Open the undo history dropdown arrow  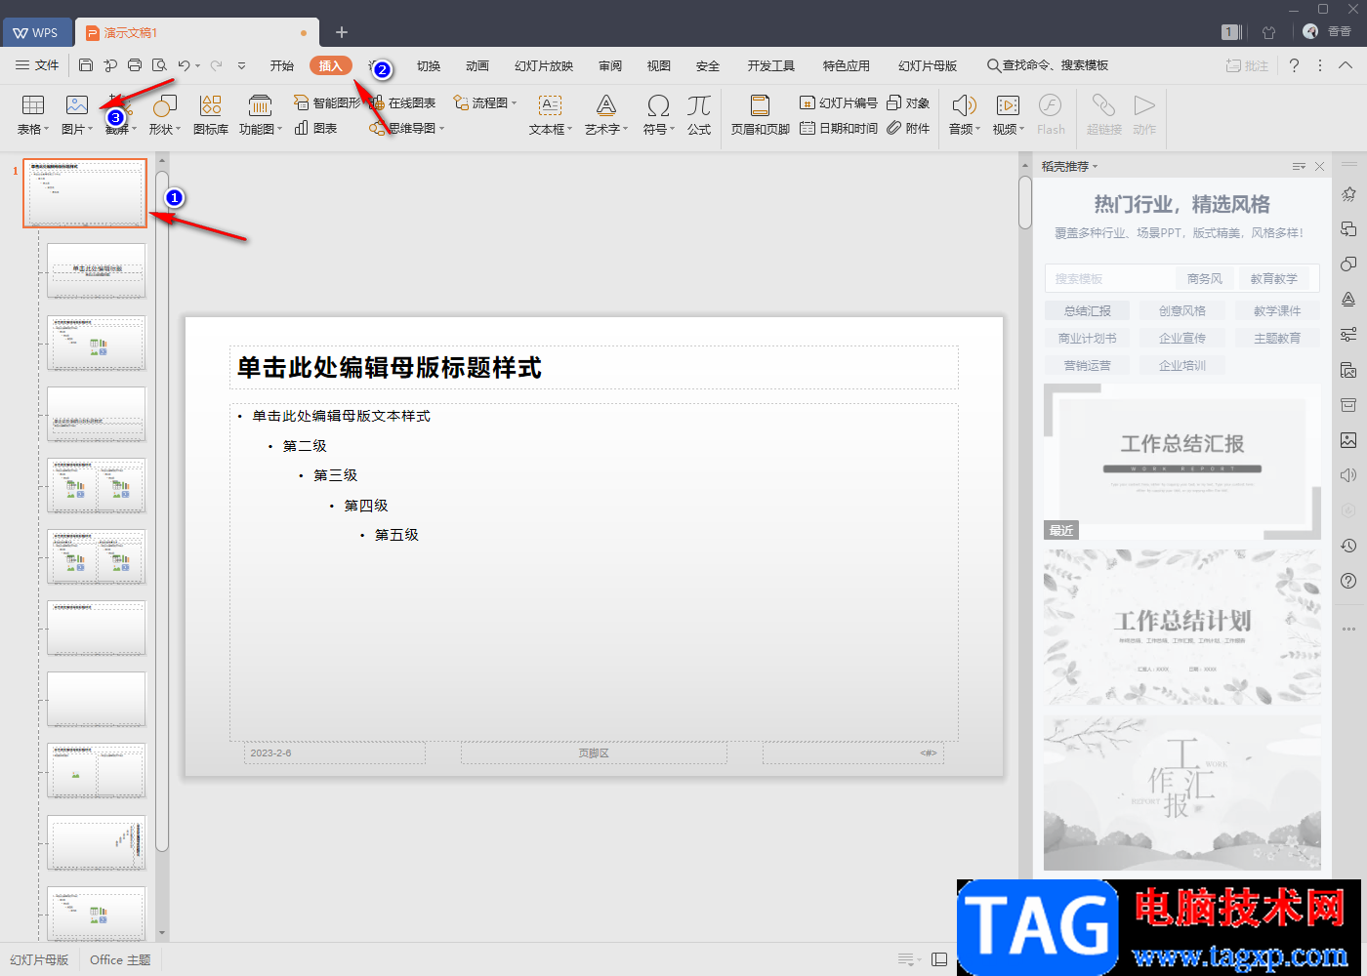(x=197, y=66)
